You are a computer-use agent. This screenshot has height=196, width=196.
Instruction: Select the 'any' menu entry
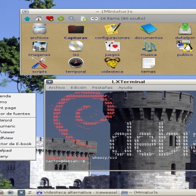[x=18, y=156]
